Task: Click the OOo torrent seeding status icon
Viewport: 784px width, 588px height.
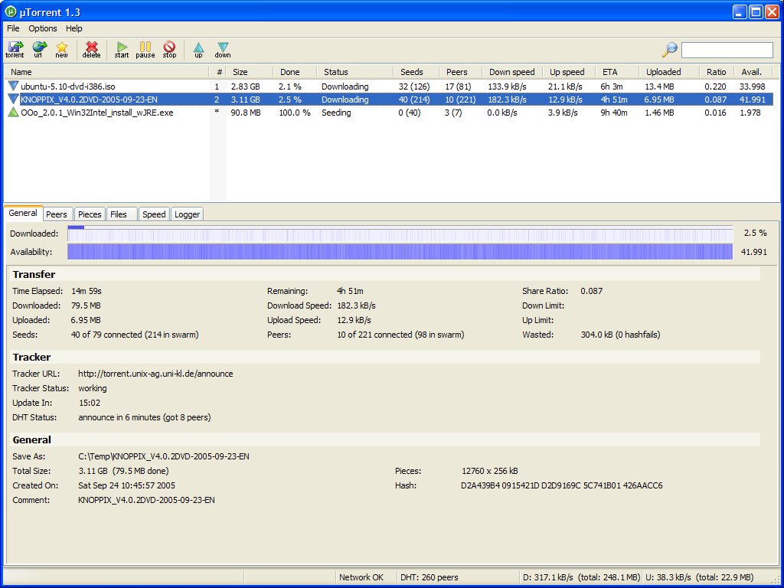Action: coord(14,112)
